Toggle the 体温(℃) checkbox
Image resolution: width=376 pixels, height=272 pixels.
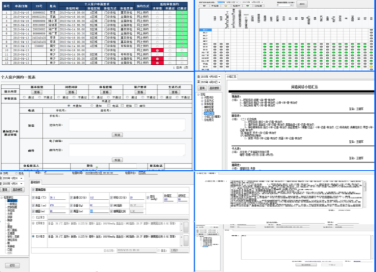click(33, 198)
